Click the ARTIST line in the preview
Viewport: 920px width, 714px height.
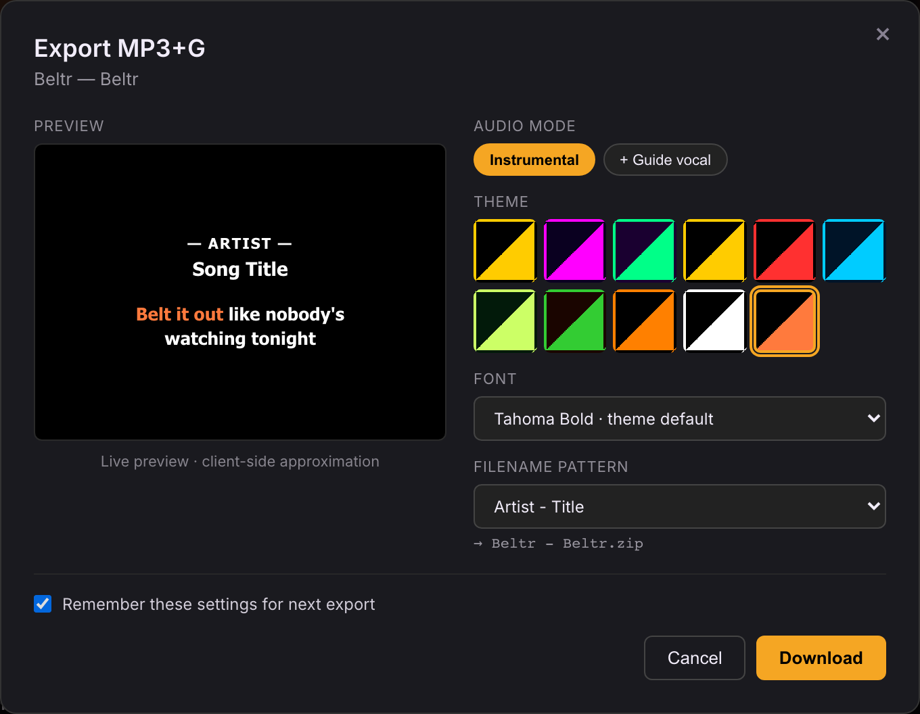pyautogui.click(x=240, y=243)
